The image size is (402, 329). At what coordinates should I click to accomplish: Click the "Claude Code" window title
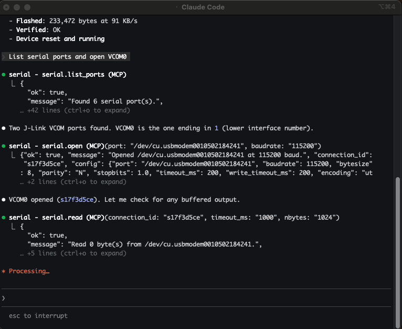pos(203,7)
